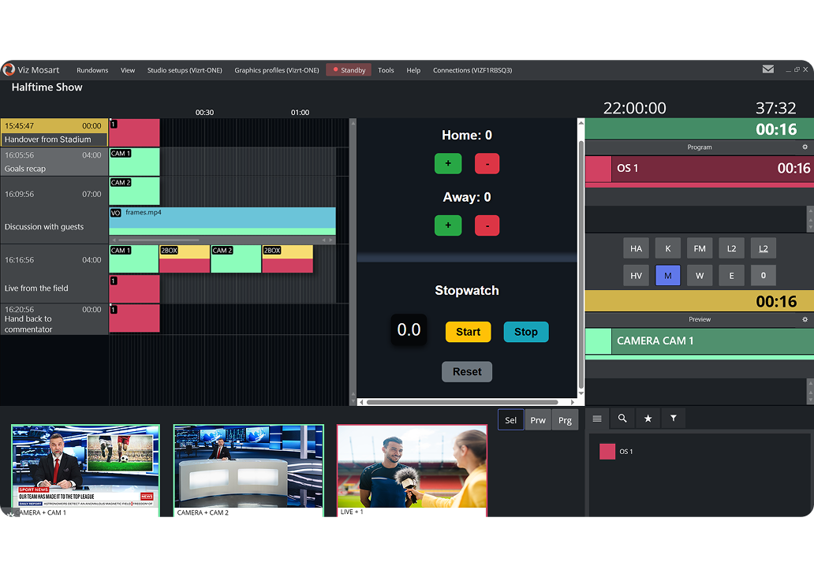Viewport: 814px width, 577px height.
Task: Open Graphics profiles (Vizrt-ONE) dropdown menu
Action: (x=277, y=70)
